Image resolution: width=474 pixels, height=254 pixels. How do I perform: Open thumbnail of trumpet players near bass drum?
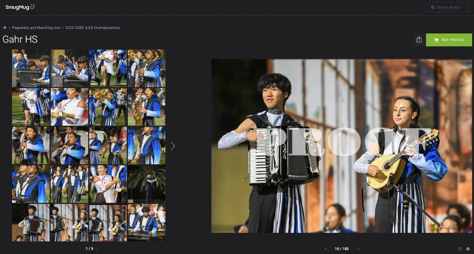click(x=108, y=146)
